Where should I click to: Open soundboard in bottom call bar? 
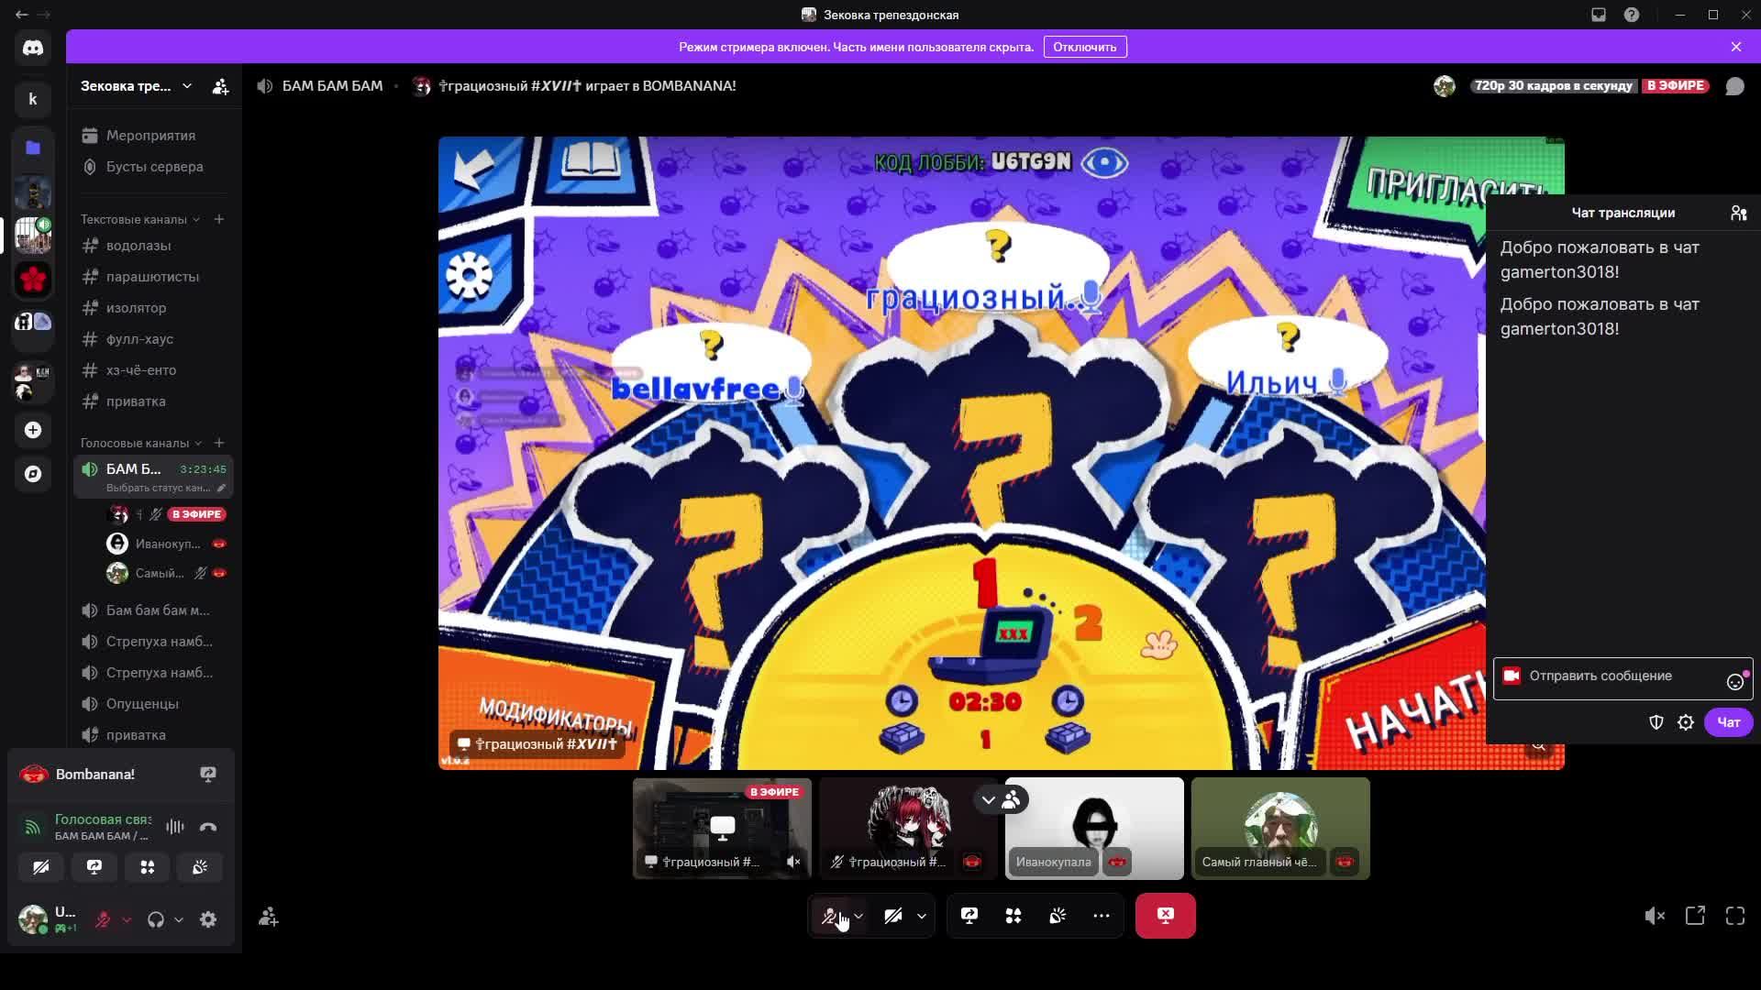pyautogui.click(x=1058, y=916)
